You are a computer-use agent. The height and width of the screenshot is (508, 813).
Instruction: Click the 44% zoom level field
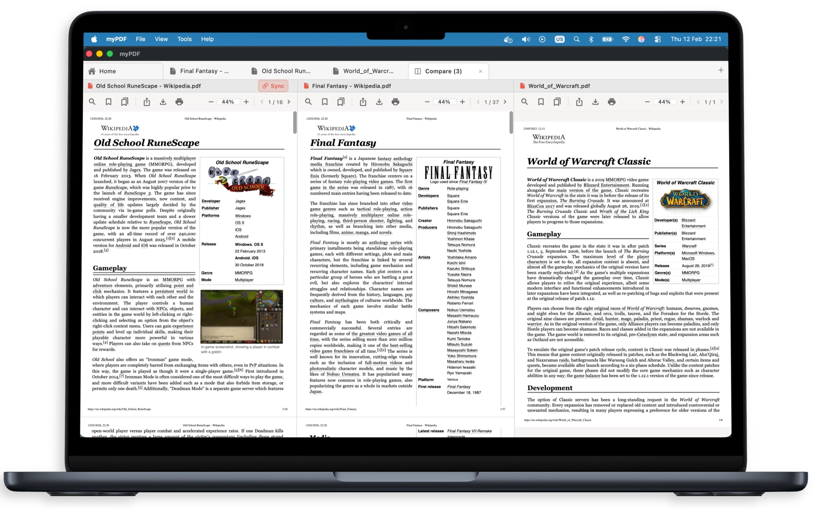pyautogui.click(x=228, y=102)
